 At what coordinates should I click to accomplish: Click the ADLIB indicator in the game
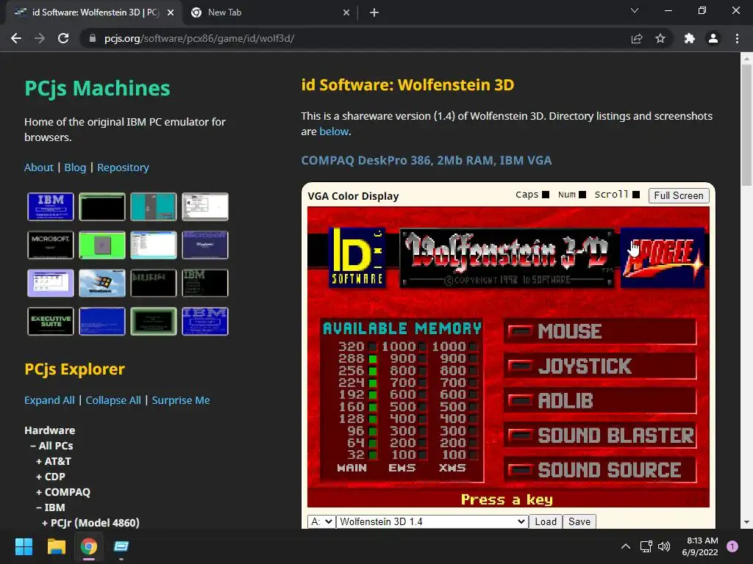click(600, 400)
